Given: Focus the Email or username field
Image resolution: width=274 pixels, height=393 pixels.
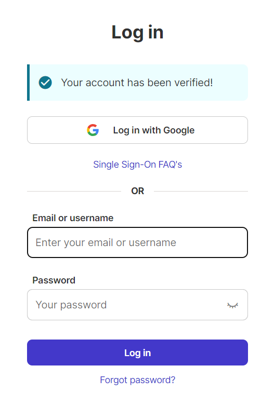Looking at the screenshot, I should pos(137,242).
